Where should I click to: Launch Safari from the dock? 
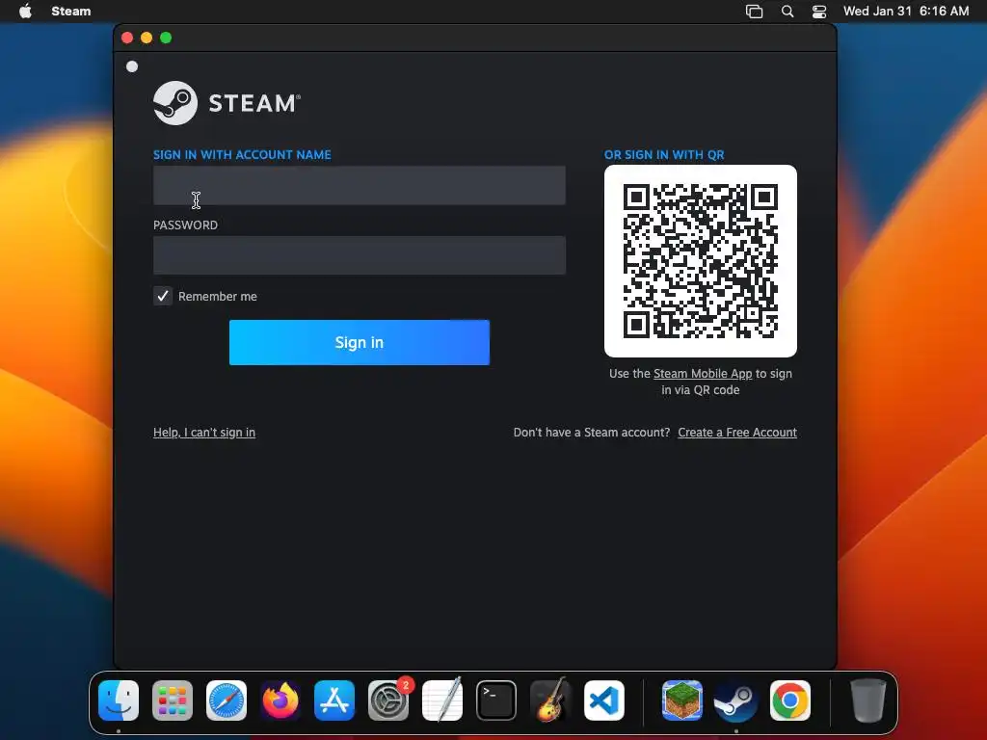[x=227, y=700]
